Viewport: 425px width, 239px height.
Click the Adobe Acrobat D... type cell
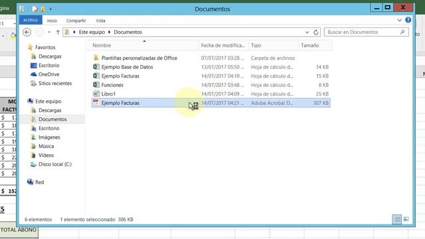tap(272, 103)
